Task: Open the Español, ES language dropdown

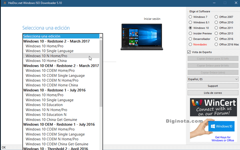Action: click(213, 79)
